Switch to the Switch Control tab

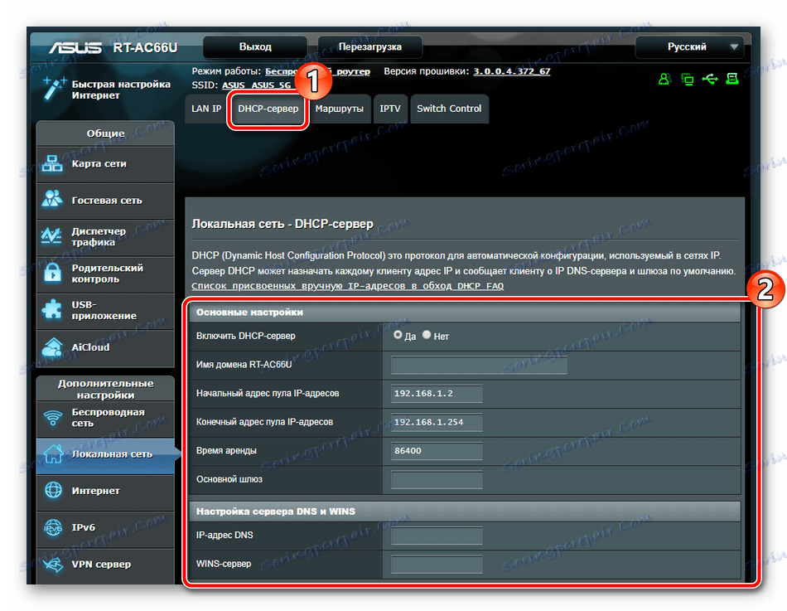coord(449,109)
